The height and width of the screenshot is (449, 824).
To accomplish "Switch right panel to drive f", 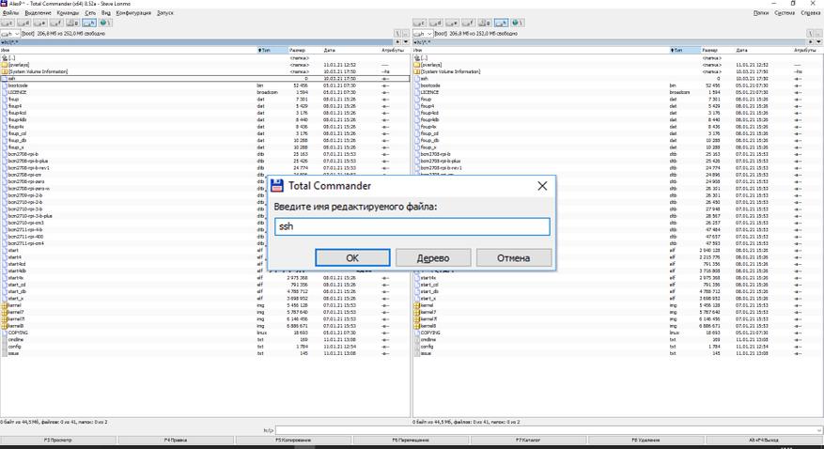I will pyautogui.click(x=469, y=23).
